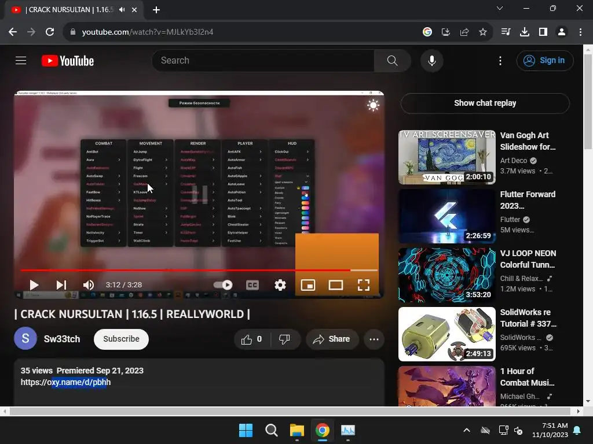Open Windows taskbar search
This screenshot has height=444, width=593.
coord(272,430)
